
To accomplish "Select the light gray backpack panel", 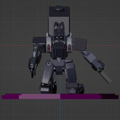I will [59, 25].
